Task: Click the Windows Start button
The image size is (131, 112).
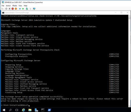Action: [4, 110]
